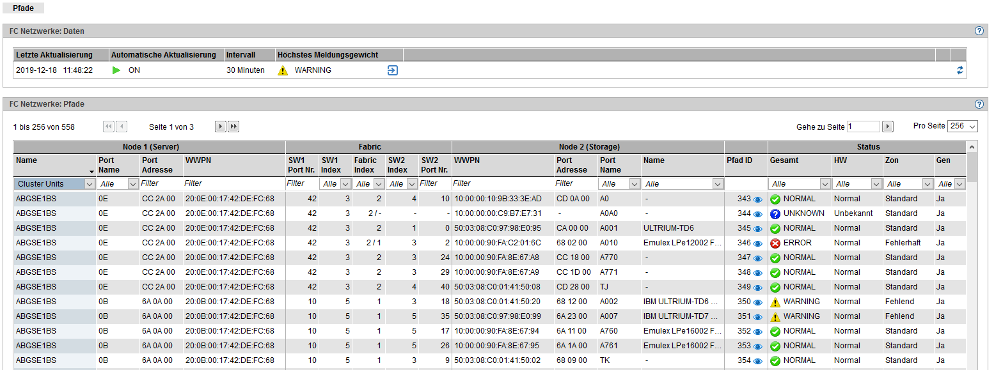
Task: Click the green automatic update play icon
Action: point(116,70)
